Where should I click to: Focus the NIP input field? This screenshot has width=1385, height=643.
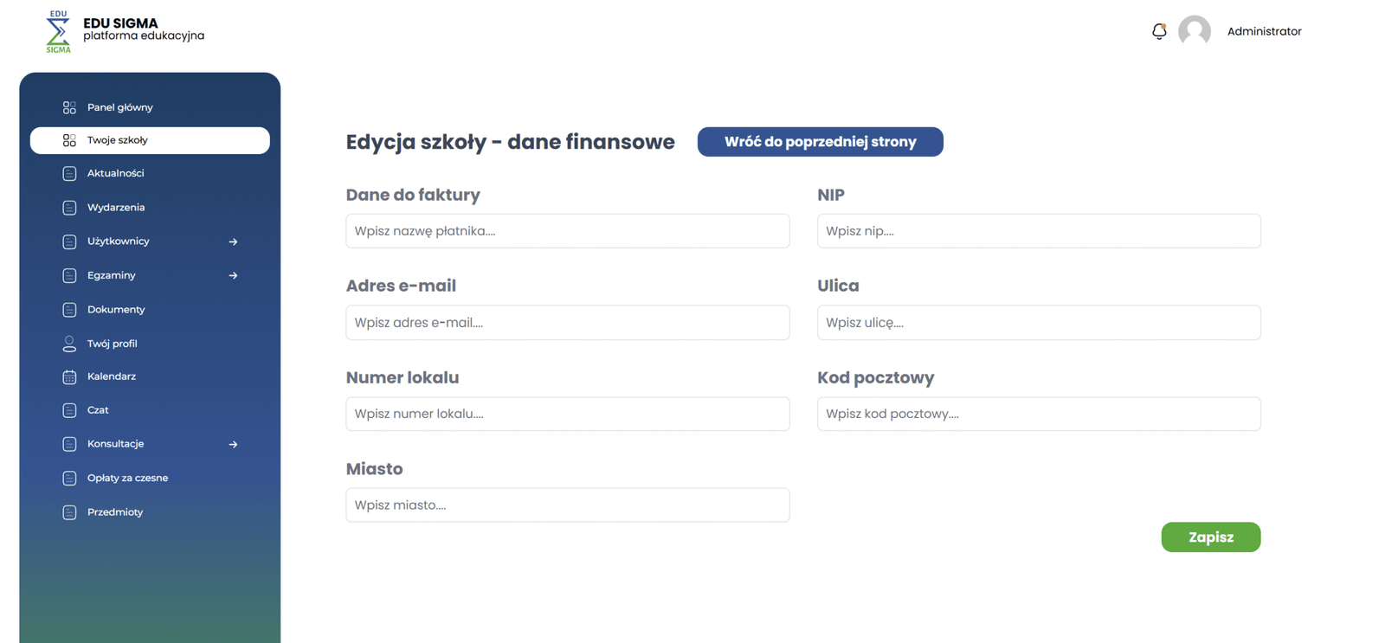(x=1039, y=231)
